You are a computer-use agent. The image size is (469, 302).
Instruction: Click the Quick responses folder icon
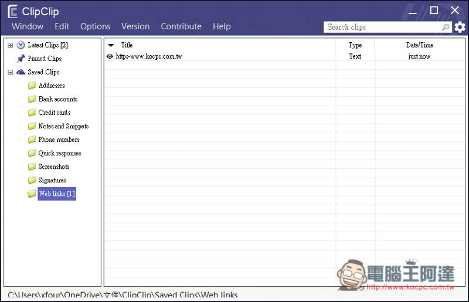[x=32, y=153]
